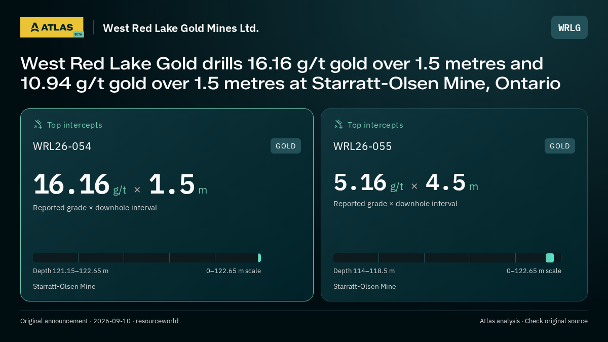Click Starratt-Olsen Mine in the WRL26-054 card
Screen dimensions: 608x342
pyautogui.click(x=64, y=287)
